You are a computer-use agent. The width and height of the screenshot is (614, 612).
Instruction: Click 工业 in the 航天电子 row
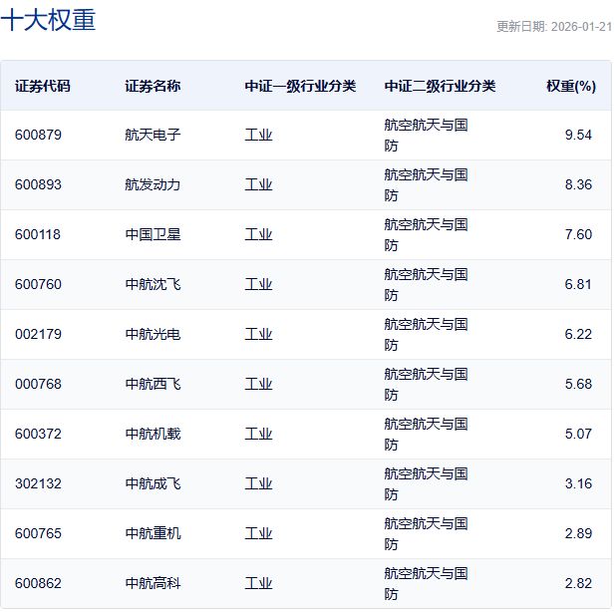(258, 136)
